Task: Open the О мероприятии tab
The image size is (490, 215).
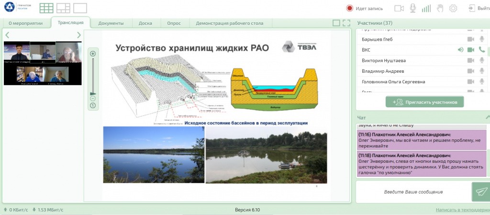Action: click(x=26, y=23)
